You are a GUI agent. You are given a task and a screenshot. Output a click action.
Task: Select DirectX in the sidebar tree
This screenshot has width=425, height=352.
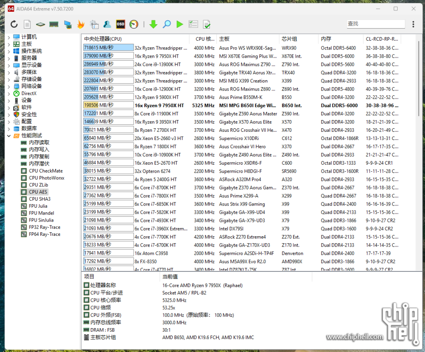coord(29,94)
